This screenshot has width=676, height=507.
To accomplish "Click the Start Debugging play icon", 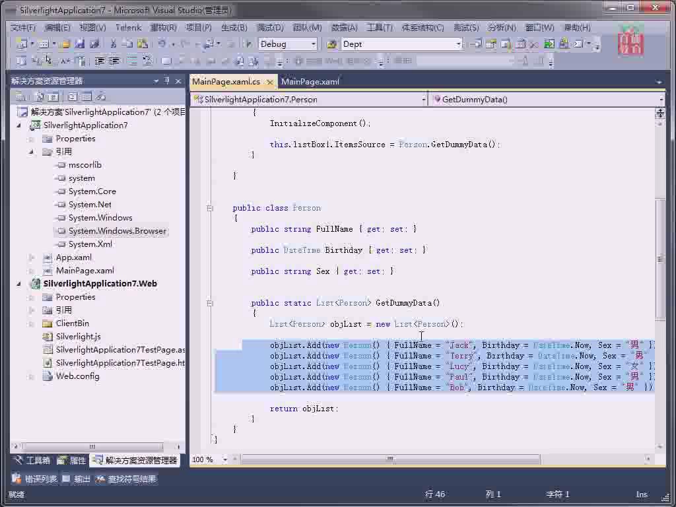I will coord(248,44).
